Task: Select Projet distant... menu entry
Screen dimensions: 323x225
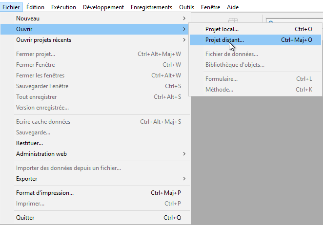Action: click(x=224, y=40)
